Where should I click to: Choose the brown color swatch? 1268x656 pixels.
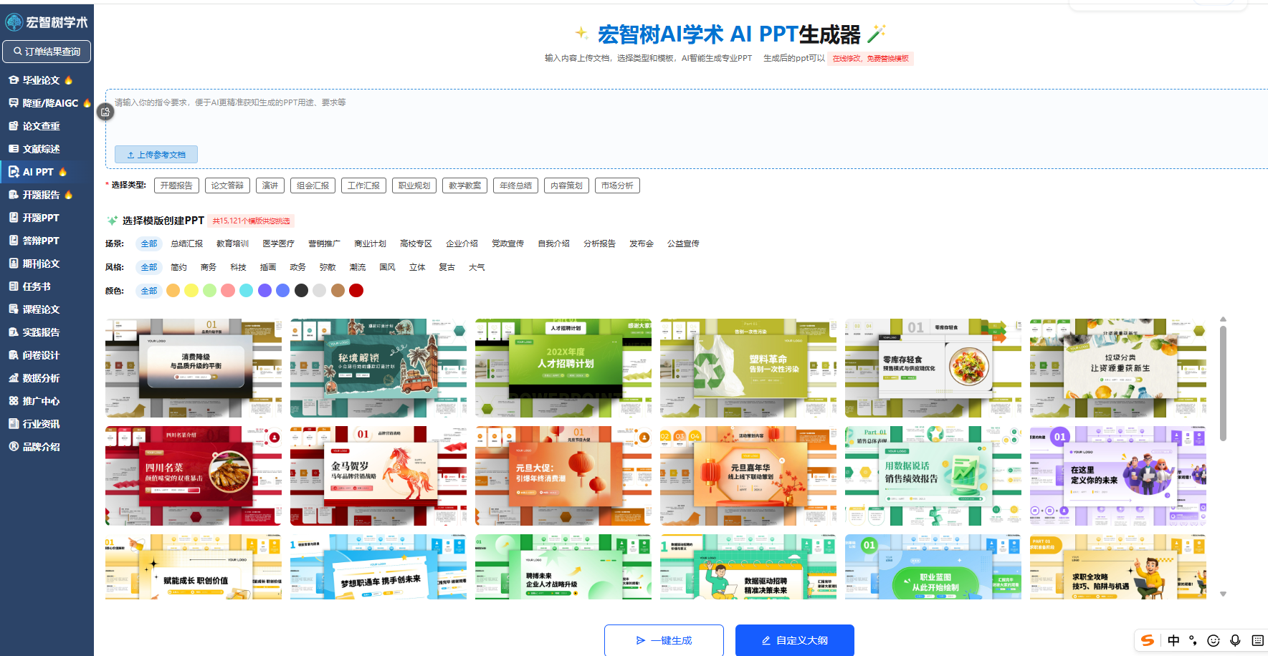pos(338,290)
